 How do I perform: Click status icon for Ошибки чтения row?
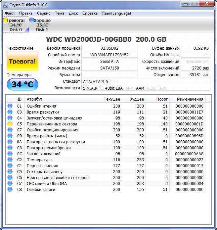pos(10,106)
